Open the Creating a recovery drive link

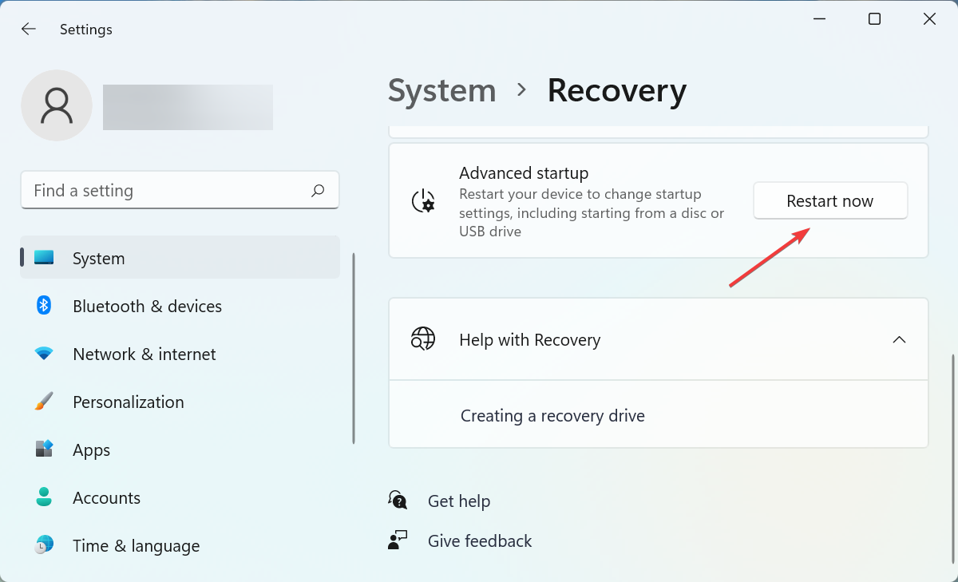click(552, 416)
